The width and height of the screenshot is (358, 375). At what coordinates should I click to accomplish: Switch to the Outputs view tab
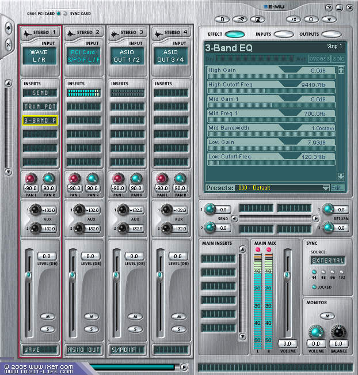coord(332,35)
